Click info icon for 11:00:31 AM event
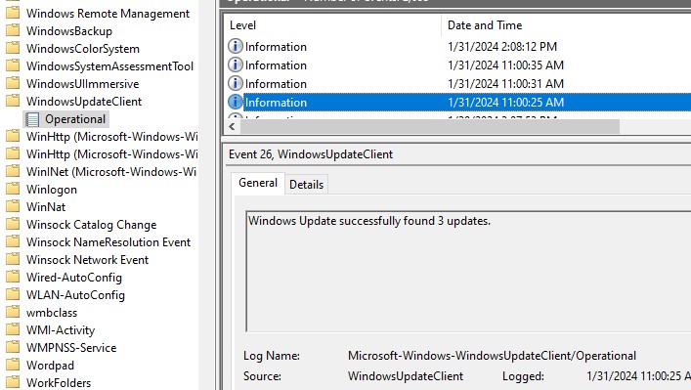 pos(236,83)
